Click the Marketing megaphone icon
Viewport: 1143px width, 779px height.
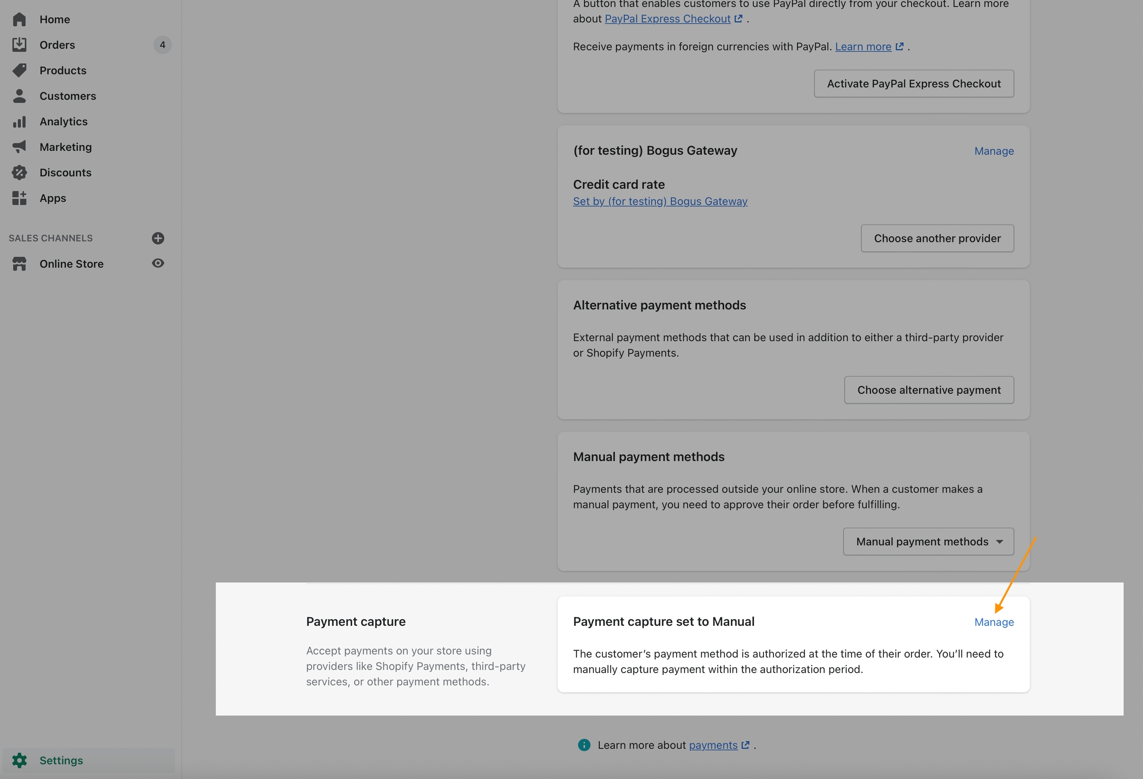tap(19, 147)
